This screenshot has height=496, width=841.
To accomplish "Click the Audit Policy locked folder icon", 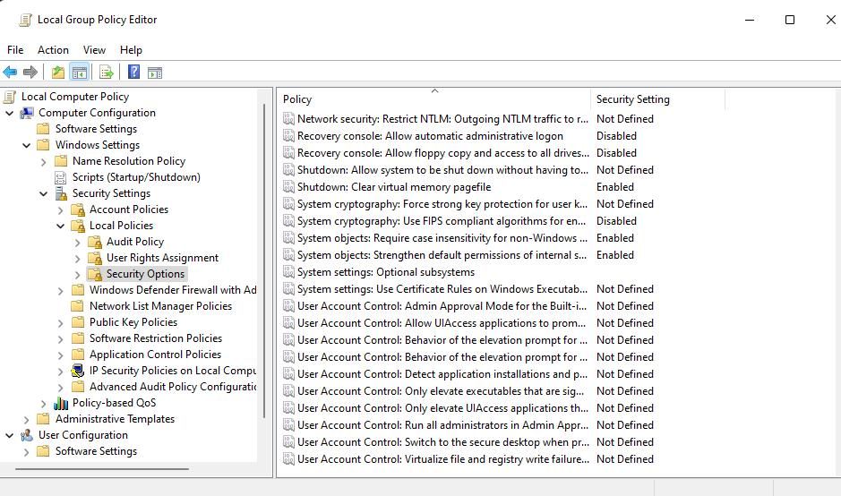I will click(x=95, y=242).
